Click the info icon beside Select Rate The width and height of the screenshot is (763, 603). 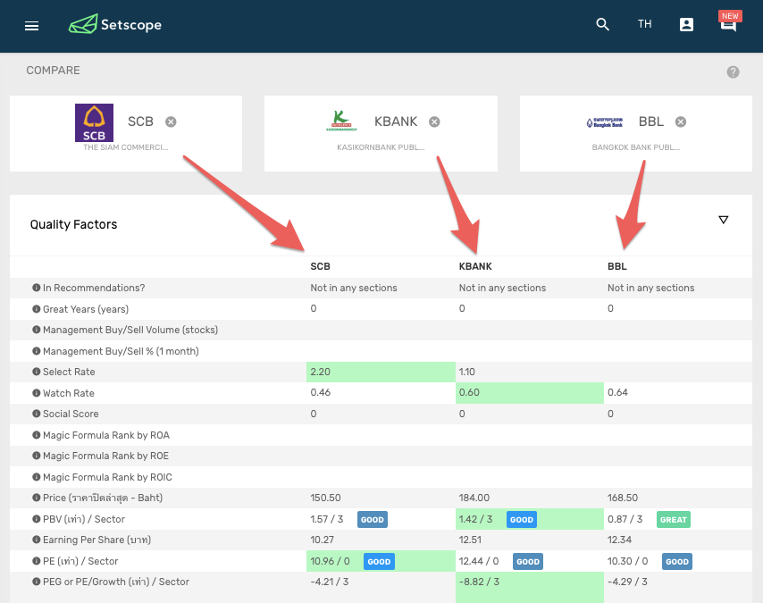[x=36, y=372]
